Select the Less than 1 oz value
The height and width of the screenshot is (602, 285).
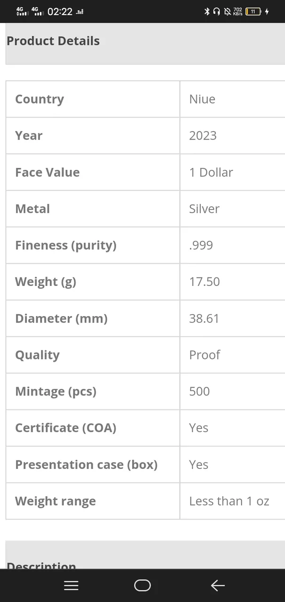[229, 501]
